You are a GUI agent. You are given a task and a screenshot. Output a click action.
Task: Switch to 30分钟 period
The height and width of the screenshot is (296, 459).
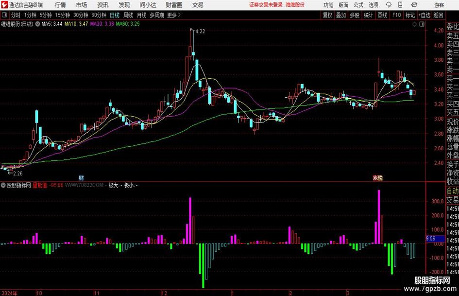click(81, 15)
